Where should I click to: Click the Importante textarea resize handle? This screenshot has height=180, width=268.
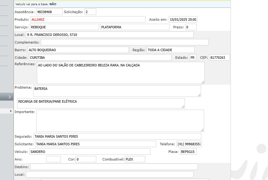click(x=202, y=130)
